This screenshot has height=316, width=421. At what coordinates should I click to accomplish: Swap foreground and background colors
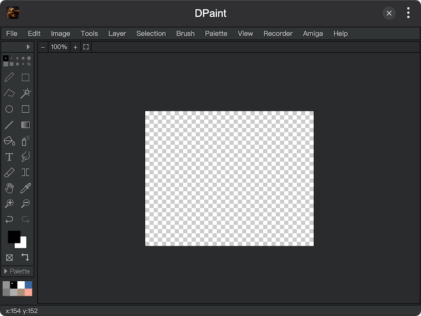(25, 257)
